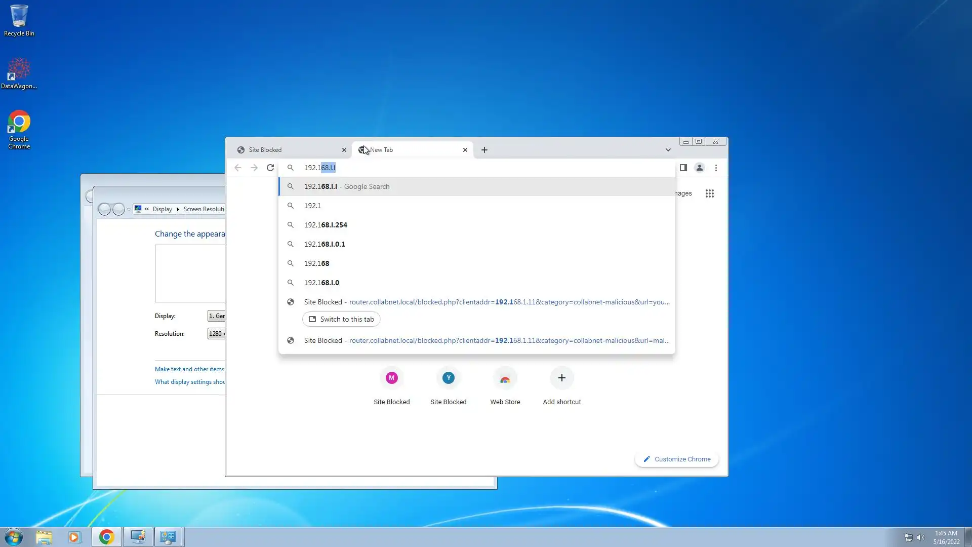
Task: Click Windows Start orb button
Action: pyautogui.click(x=14, y=537)
